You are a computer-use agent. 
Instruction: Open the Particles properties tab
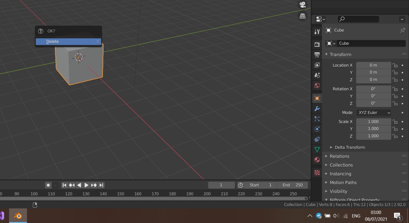[x=317, y=119]
